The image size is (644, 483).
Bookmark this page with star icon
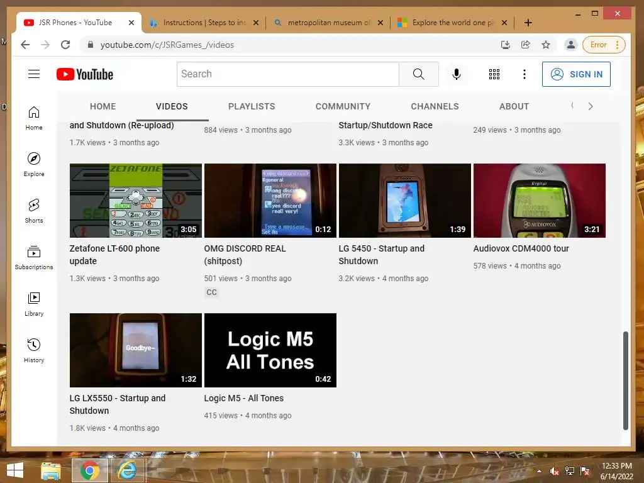click(x=546, y=45)
